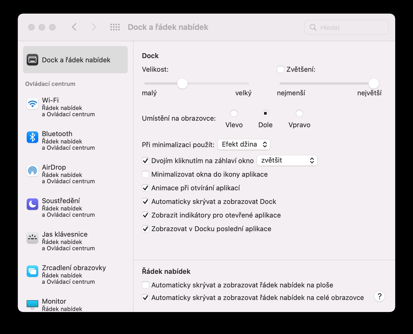Image resolution: width=413 pixels, height=334 pixels.
Task: Select the Jas klávesnice sidebar label
Action: point(65,234)
